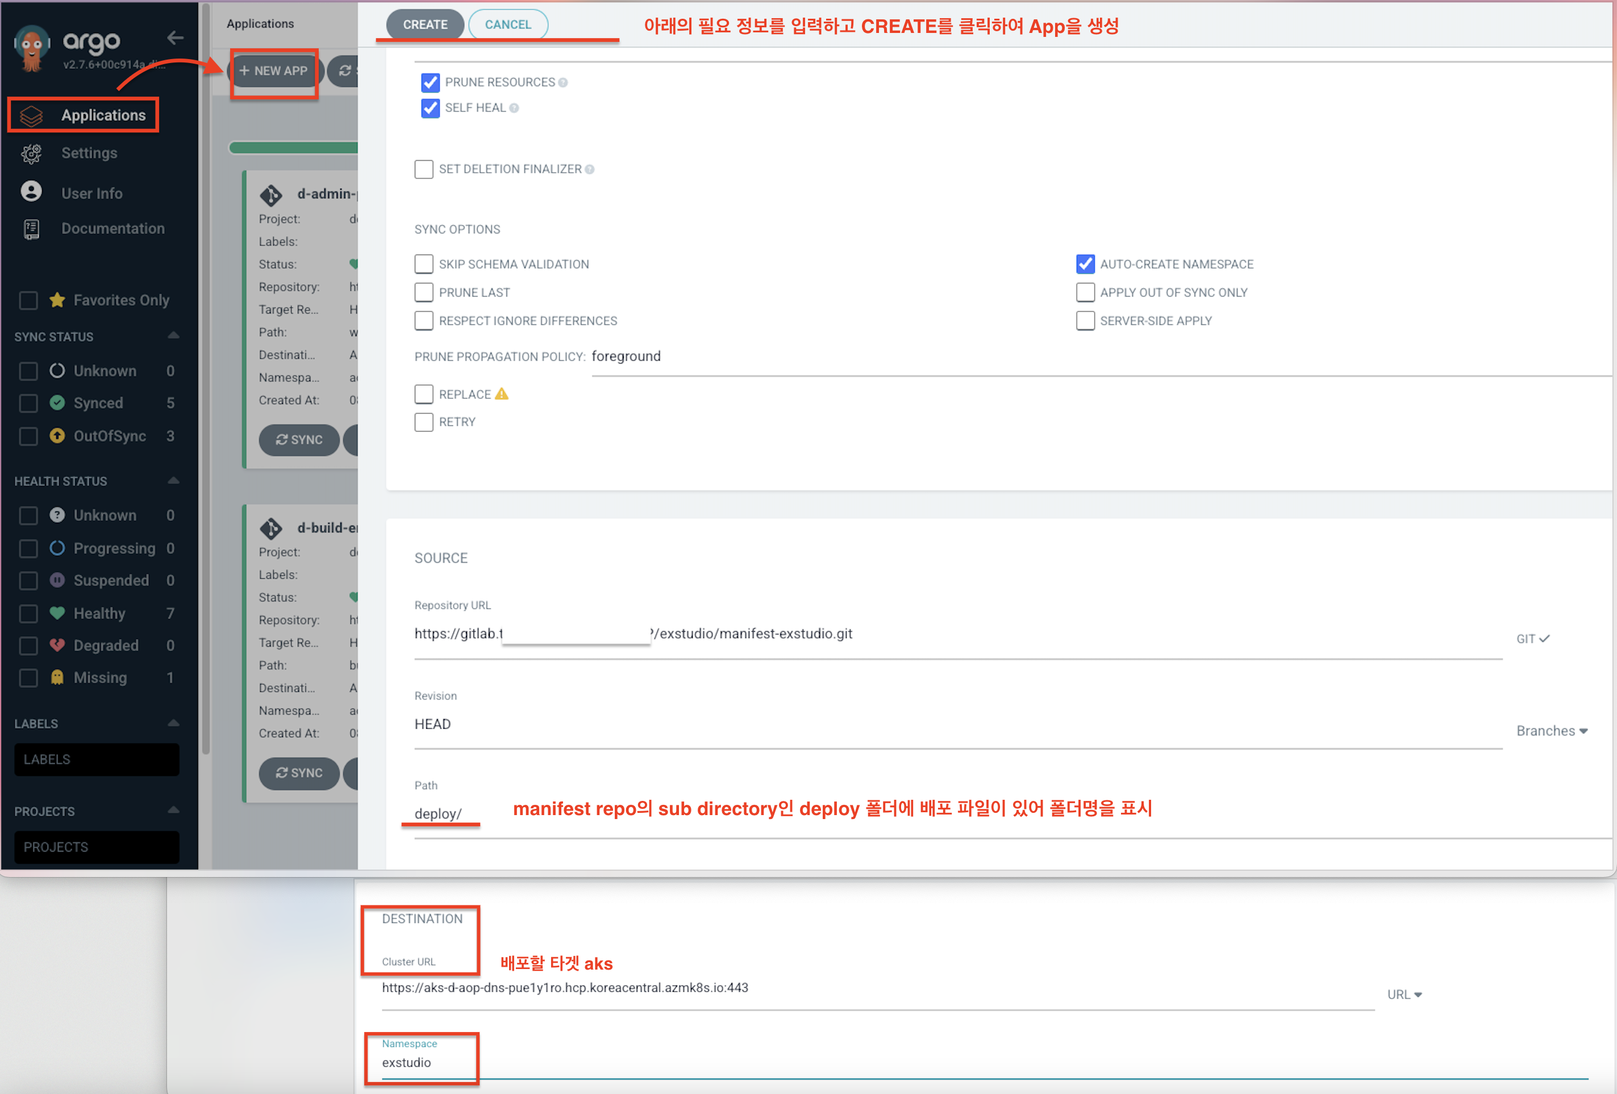
Task: Click the Degraded broken heart icon
Action: [x=57, y=645]
